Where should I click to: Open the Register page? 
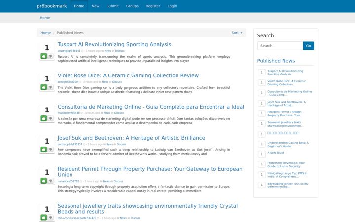point(153,6)
